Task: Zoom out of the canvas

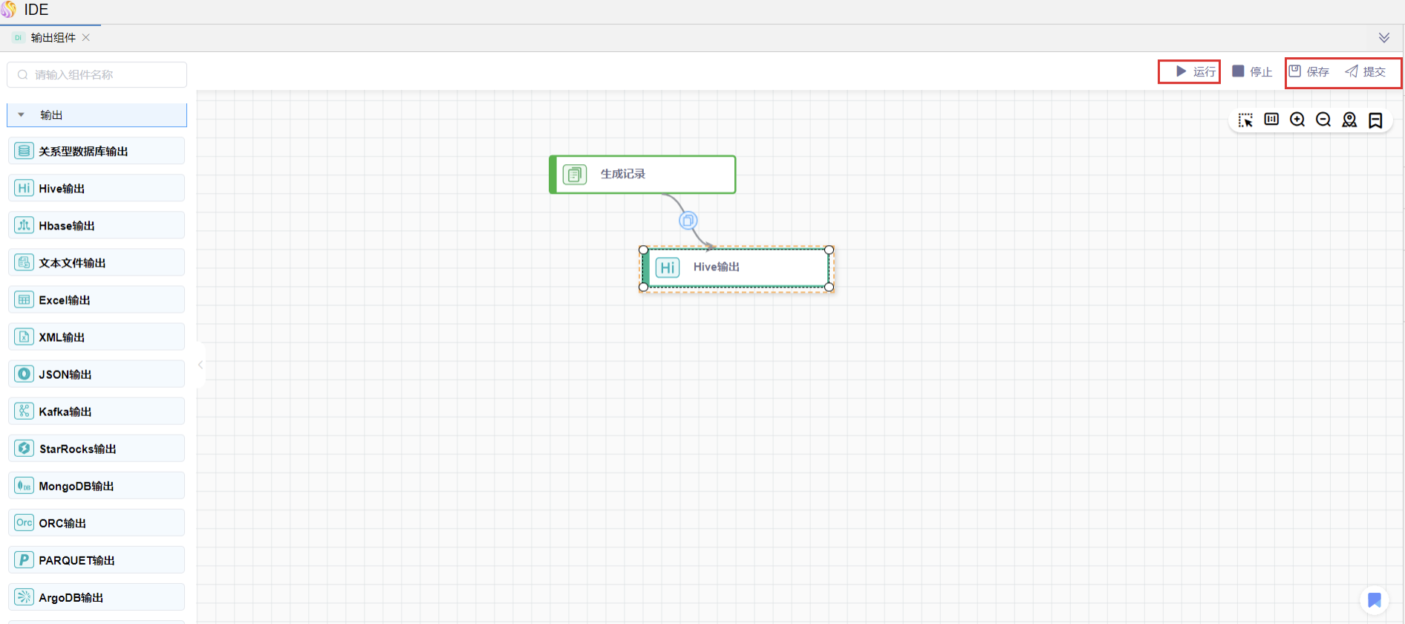Action: point(1323,120)
